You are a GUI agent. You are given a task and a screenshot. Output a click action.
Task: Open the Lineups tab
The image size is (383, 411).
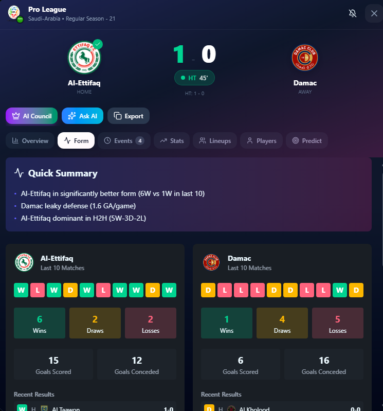coord(215,141)
